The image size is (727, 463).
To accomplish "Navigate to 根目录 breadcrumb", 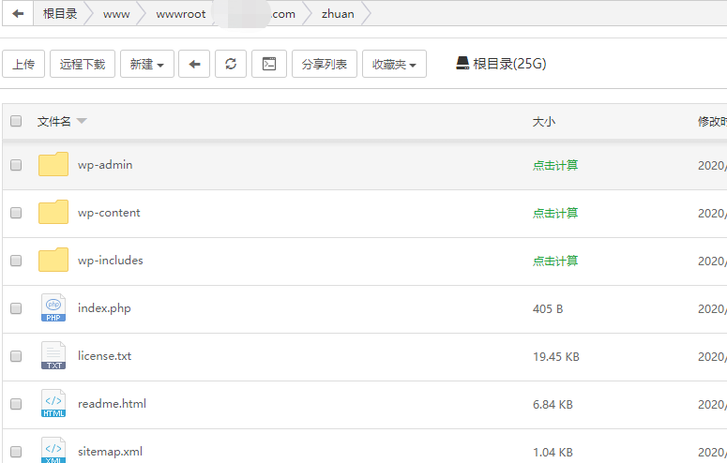I will (60, 14).
